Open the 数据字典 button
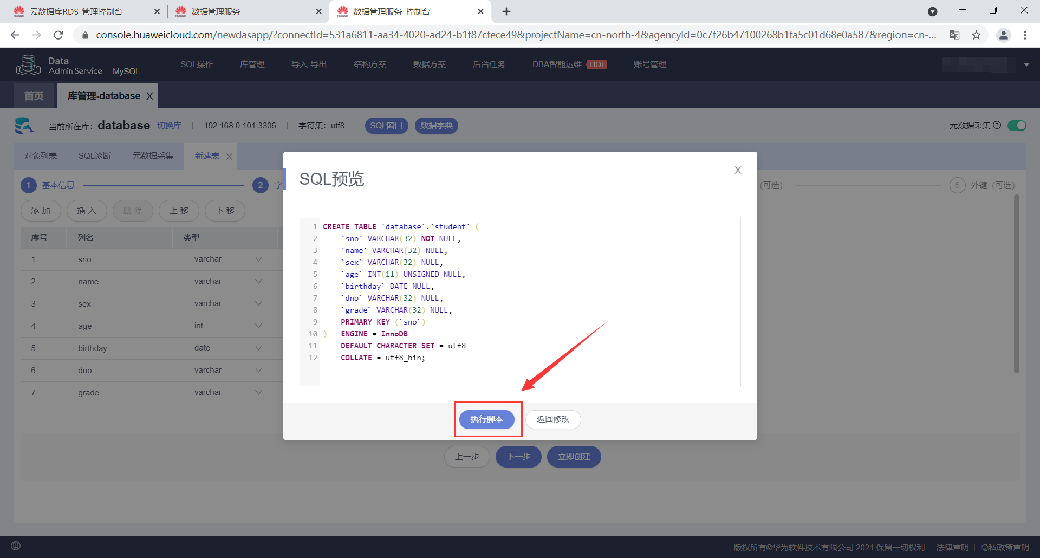1040x558 pixels. [436, 126]
